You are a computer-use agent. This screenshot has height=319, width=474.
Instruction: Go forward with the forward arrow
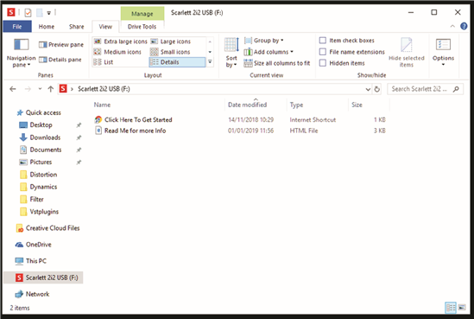(x=28, y=89)
